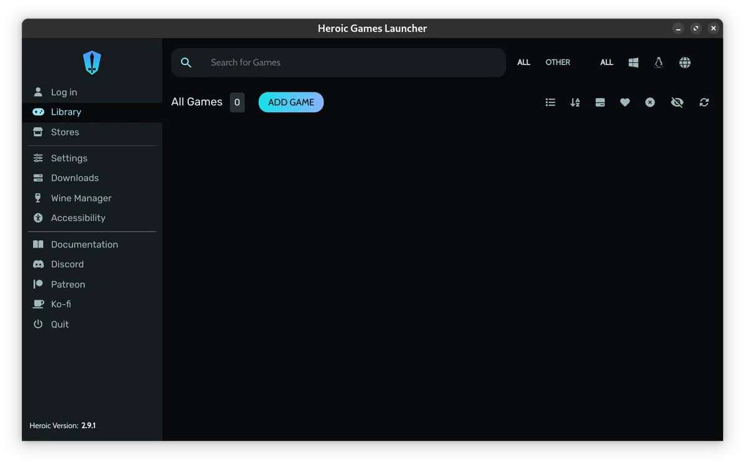This screenshot has width=745, height=466.
Task: Click the game count badge 0
Action: (x=237, y=102)
